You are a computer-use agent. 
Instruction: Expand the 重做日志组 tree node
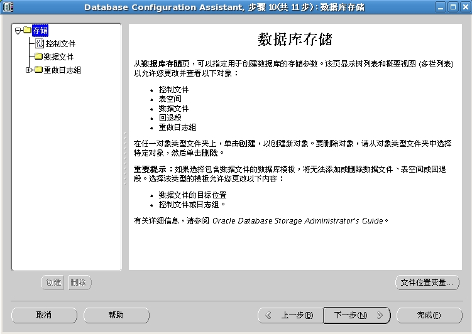pyautogui.click(x=29, y=70)
